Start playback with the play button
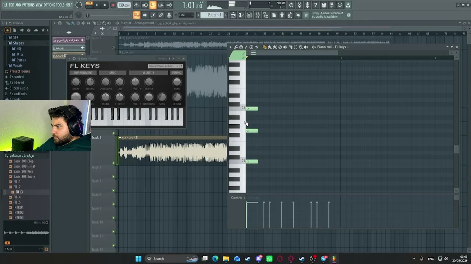 (97, 5)
